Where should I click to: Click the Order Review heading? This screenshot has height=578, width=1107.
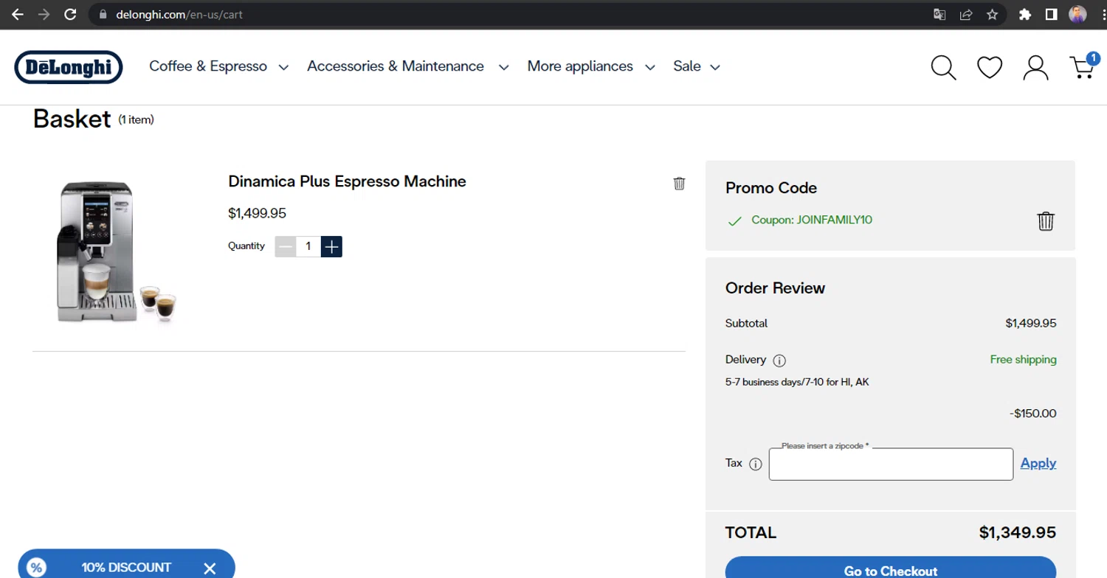click(775, 288)
